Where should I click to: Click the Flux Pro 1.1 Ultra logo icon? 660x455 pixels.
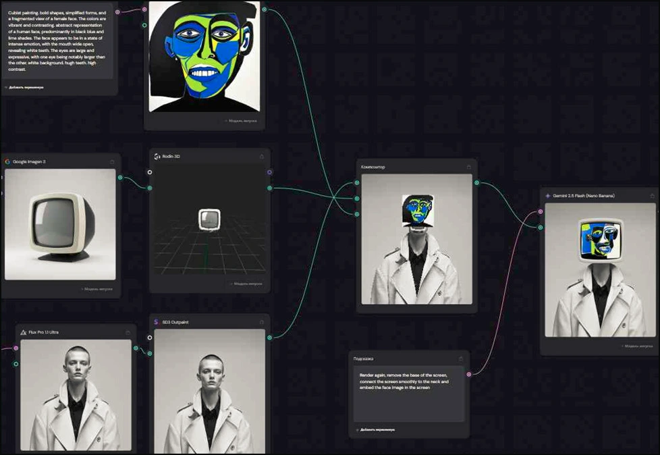pos(24,333)
